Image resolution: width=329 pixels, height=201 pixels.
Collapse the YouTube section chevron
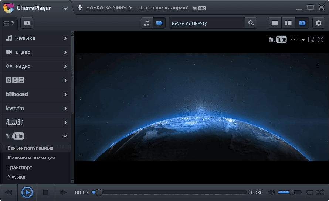tap(65, 136)
